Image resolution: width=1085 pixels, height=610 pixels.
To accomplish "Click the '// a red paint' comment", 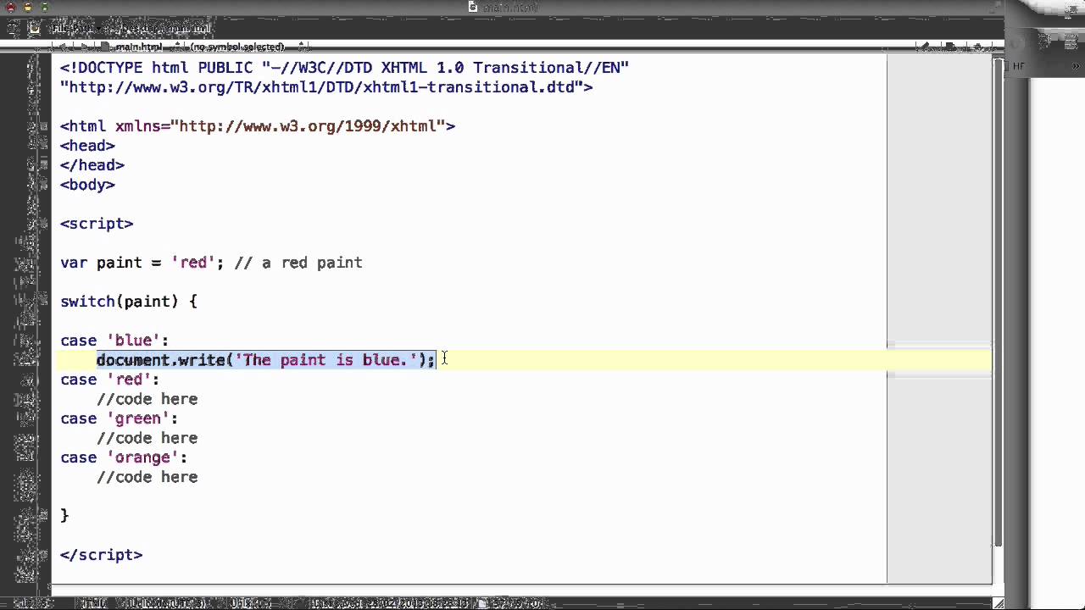I will click(298, 263).
